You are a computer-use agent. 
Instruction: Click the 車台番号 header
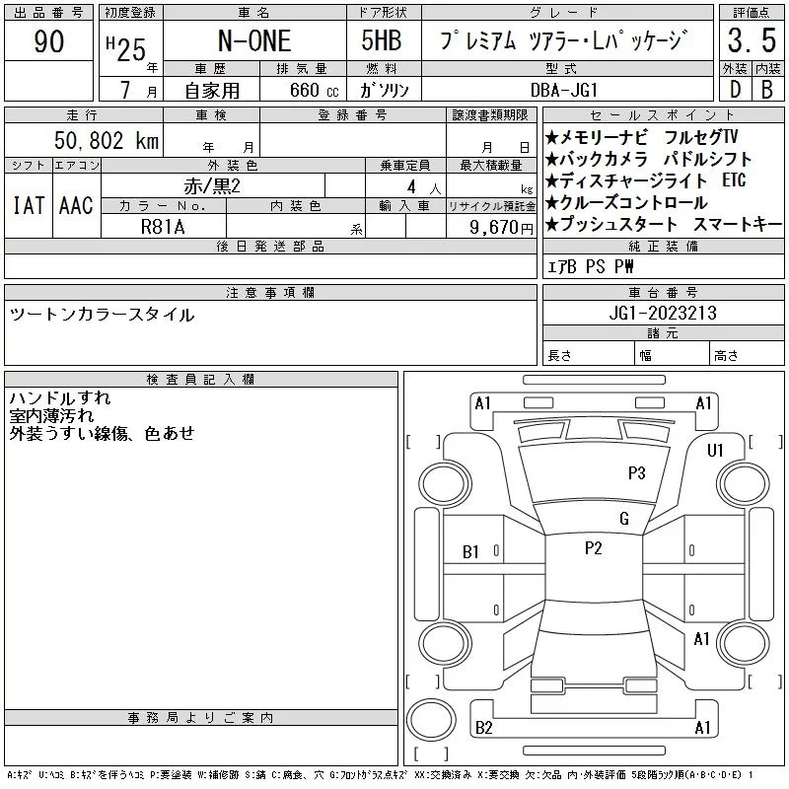pos(663,292)
